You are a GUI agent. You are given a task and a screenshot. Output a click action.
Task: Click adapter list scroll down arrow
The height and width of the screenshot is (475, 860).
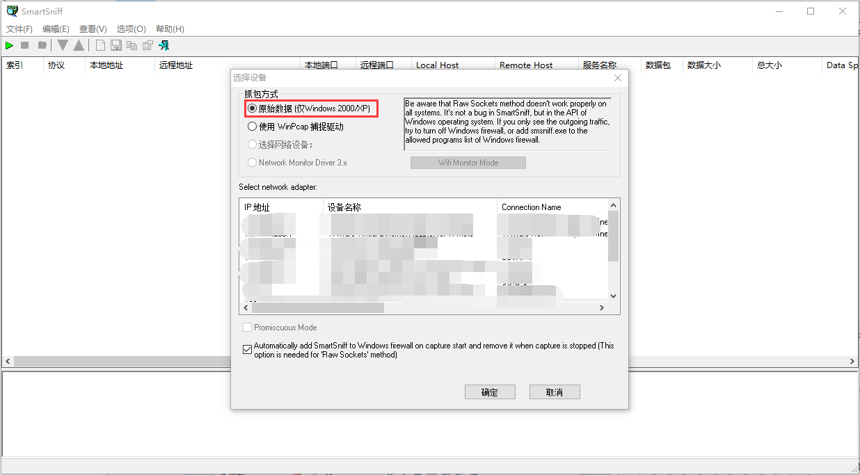[x=614, y=296]
